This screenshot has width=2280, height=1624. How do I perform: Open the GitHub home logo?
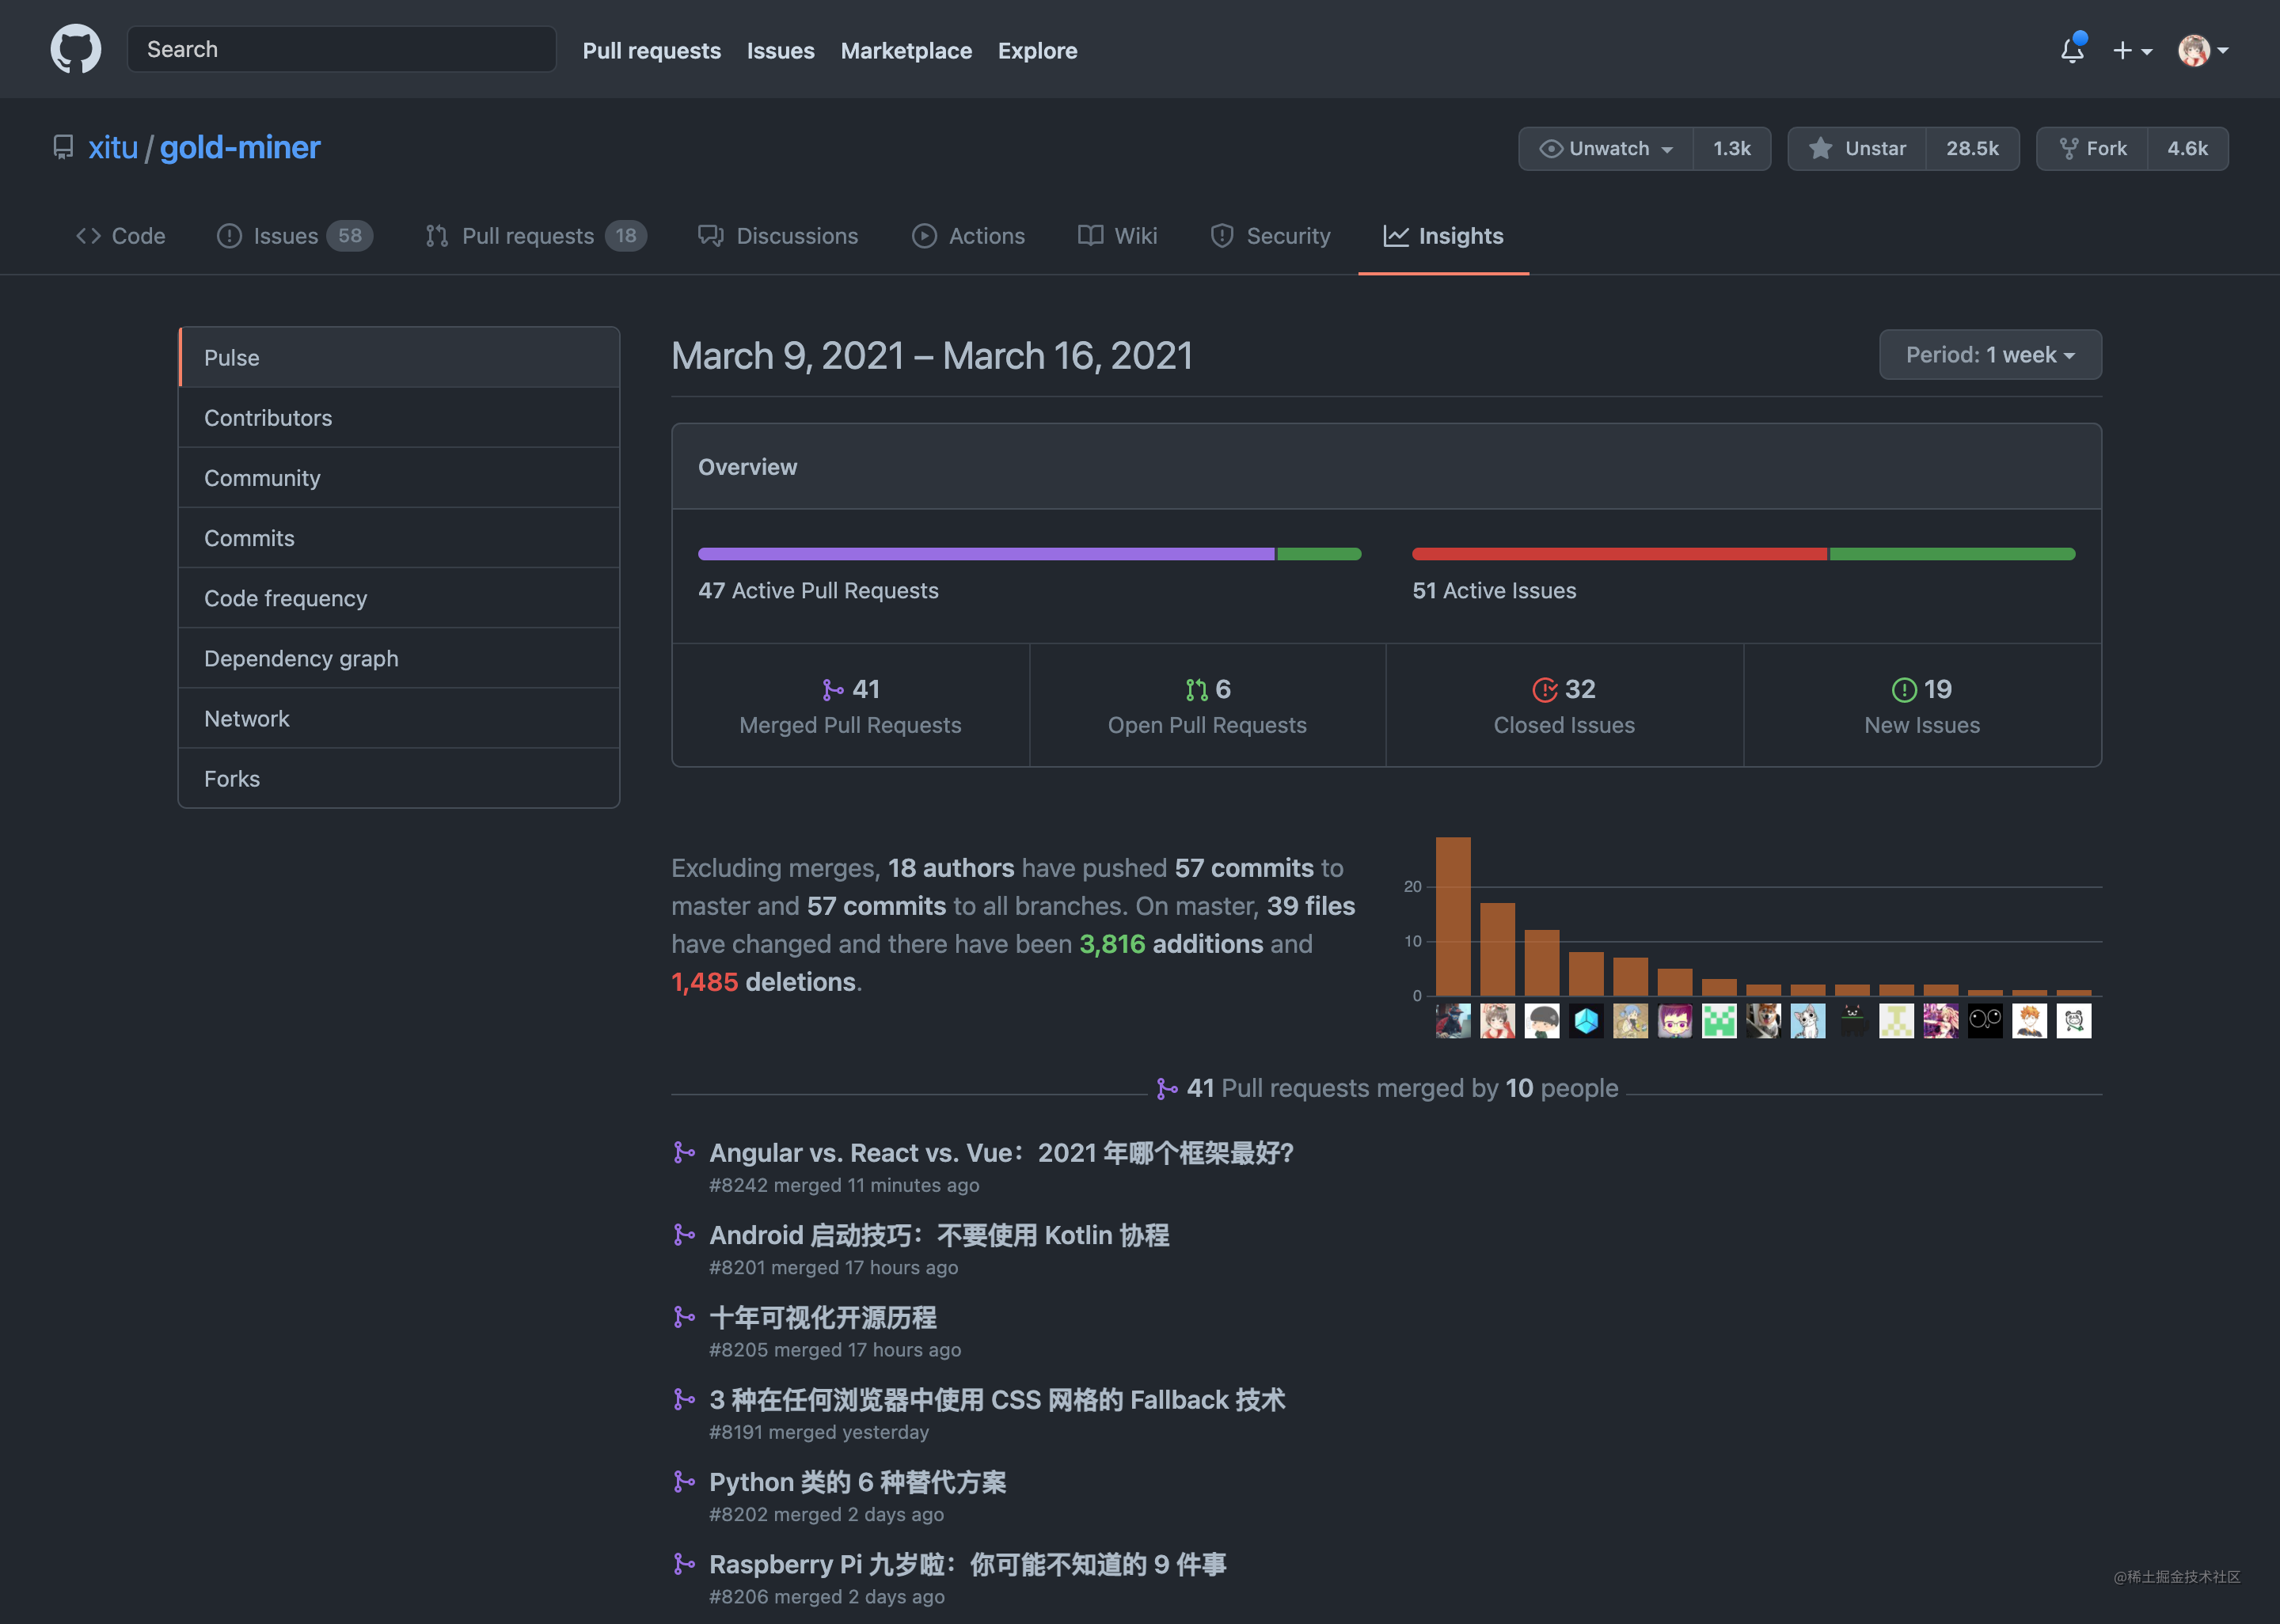pos(76,49)
